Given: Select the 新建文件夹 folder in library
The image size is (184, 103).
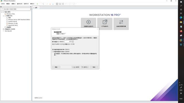Looking at the screenshot, I should pyautogui.click(x=9, y=16).
